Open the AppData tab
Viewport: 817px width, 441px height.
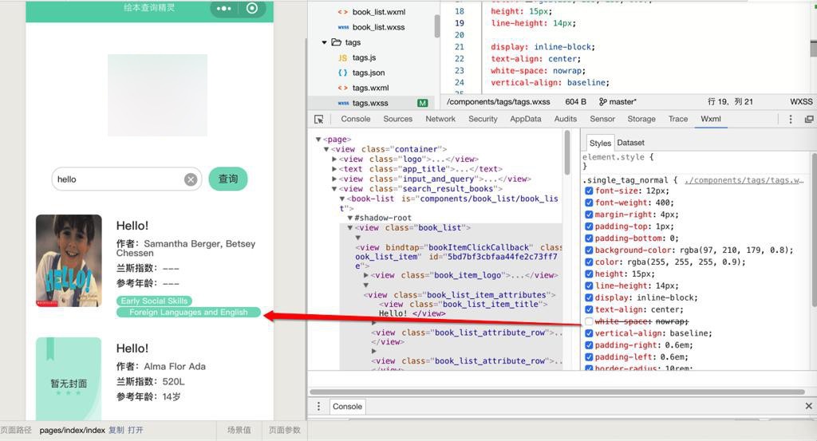tap(525, 120)
